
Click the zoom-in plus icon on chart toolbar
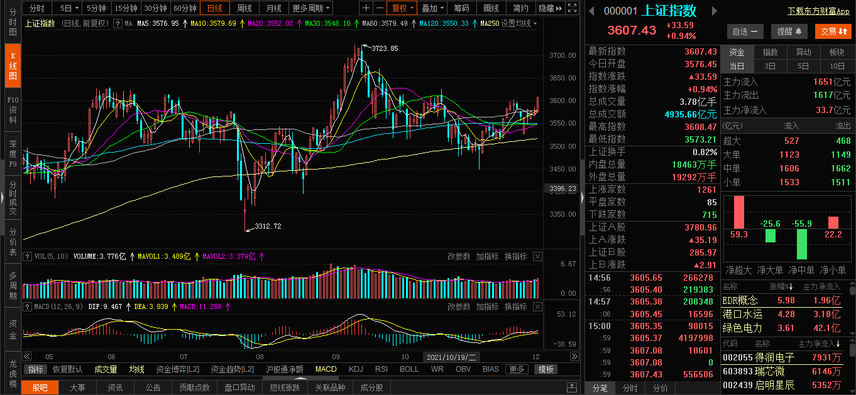366,8
